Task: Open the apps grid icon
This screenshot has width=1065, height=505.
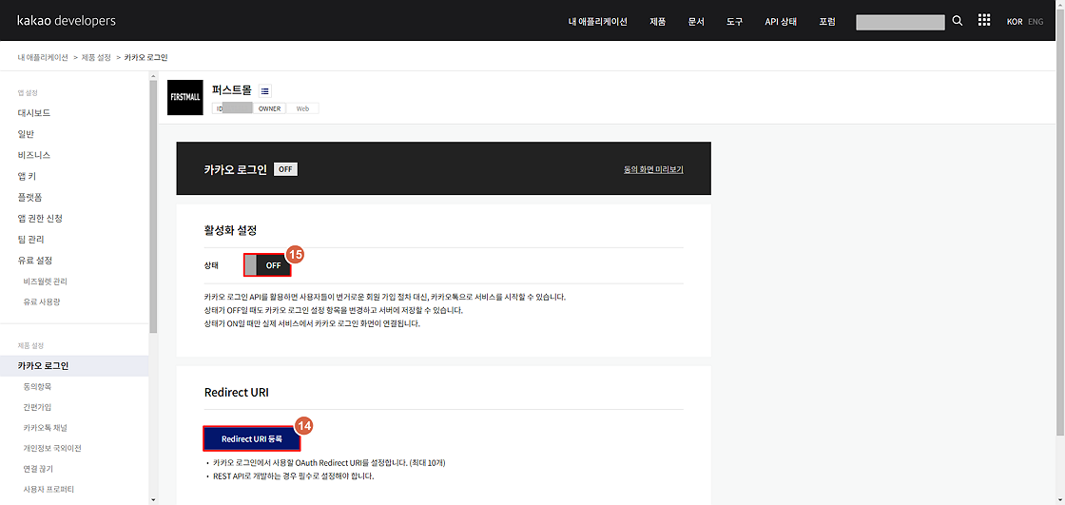Action: pos(983,20)
